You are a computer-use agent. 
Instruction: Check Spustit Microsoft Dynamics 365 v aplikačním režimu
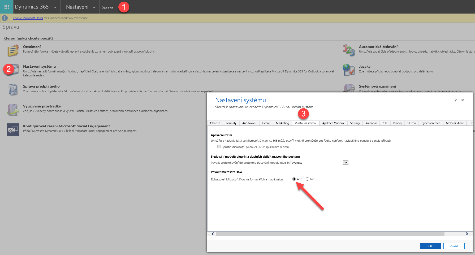pos(219,146)
